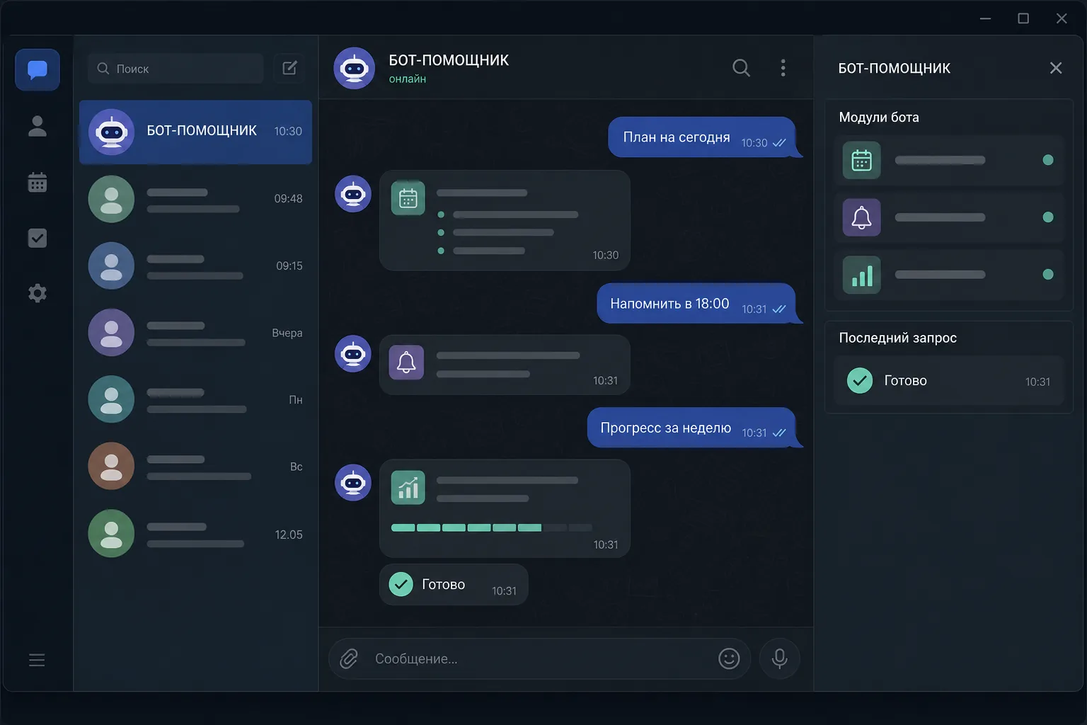Toggle chart module status dot
This screenshot has height=725, width=1087.
point(1048,275)
